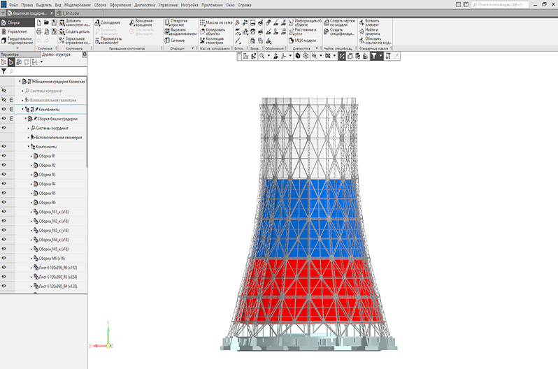Click the tree filter funnel icon
The width and height of the screenshot is (558, 369).
[4, 71]
